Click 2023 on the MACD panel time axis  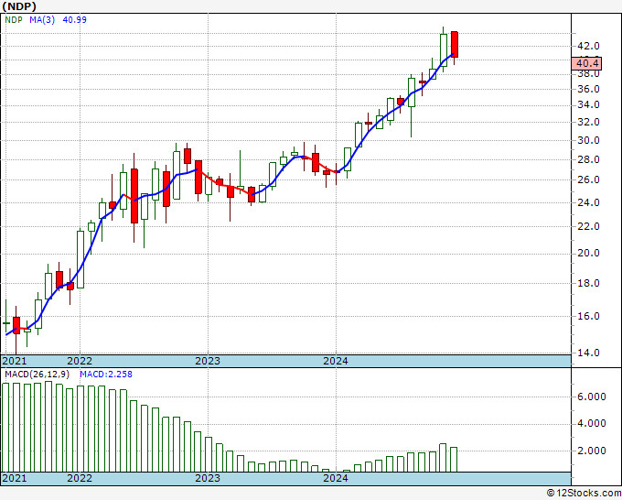(x=208, y=478)
